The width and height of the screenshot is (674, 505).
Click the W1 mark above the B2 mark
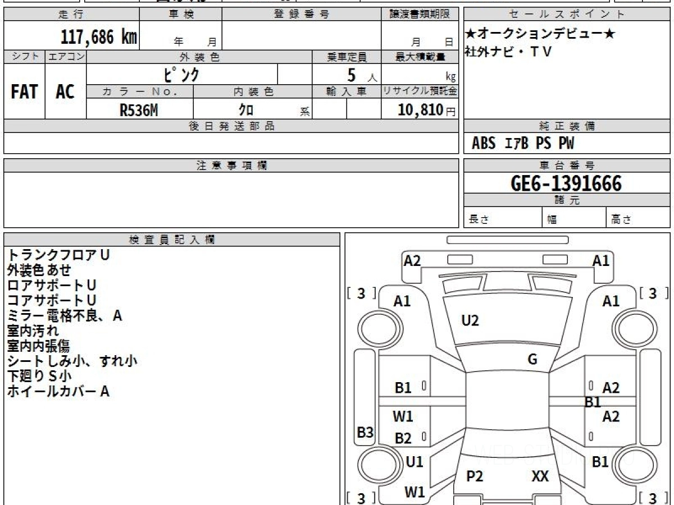403,416
